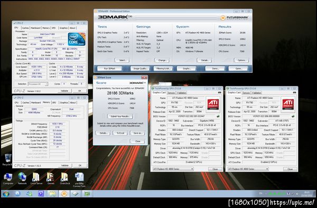Open the About tab in upper CPU-Z

coord(72,28)
